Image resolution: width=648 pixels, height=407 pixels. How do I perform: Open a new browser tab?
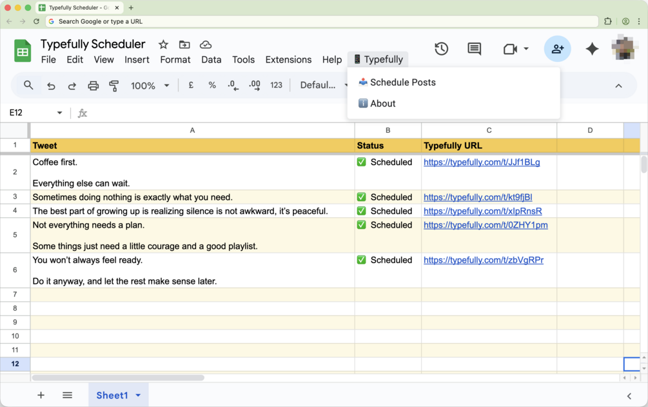[x=131, y=8]
